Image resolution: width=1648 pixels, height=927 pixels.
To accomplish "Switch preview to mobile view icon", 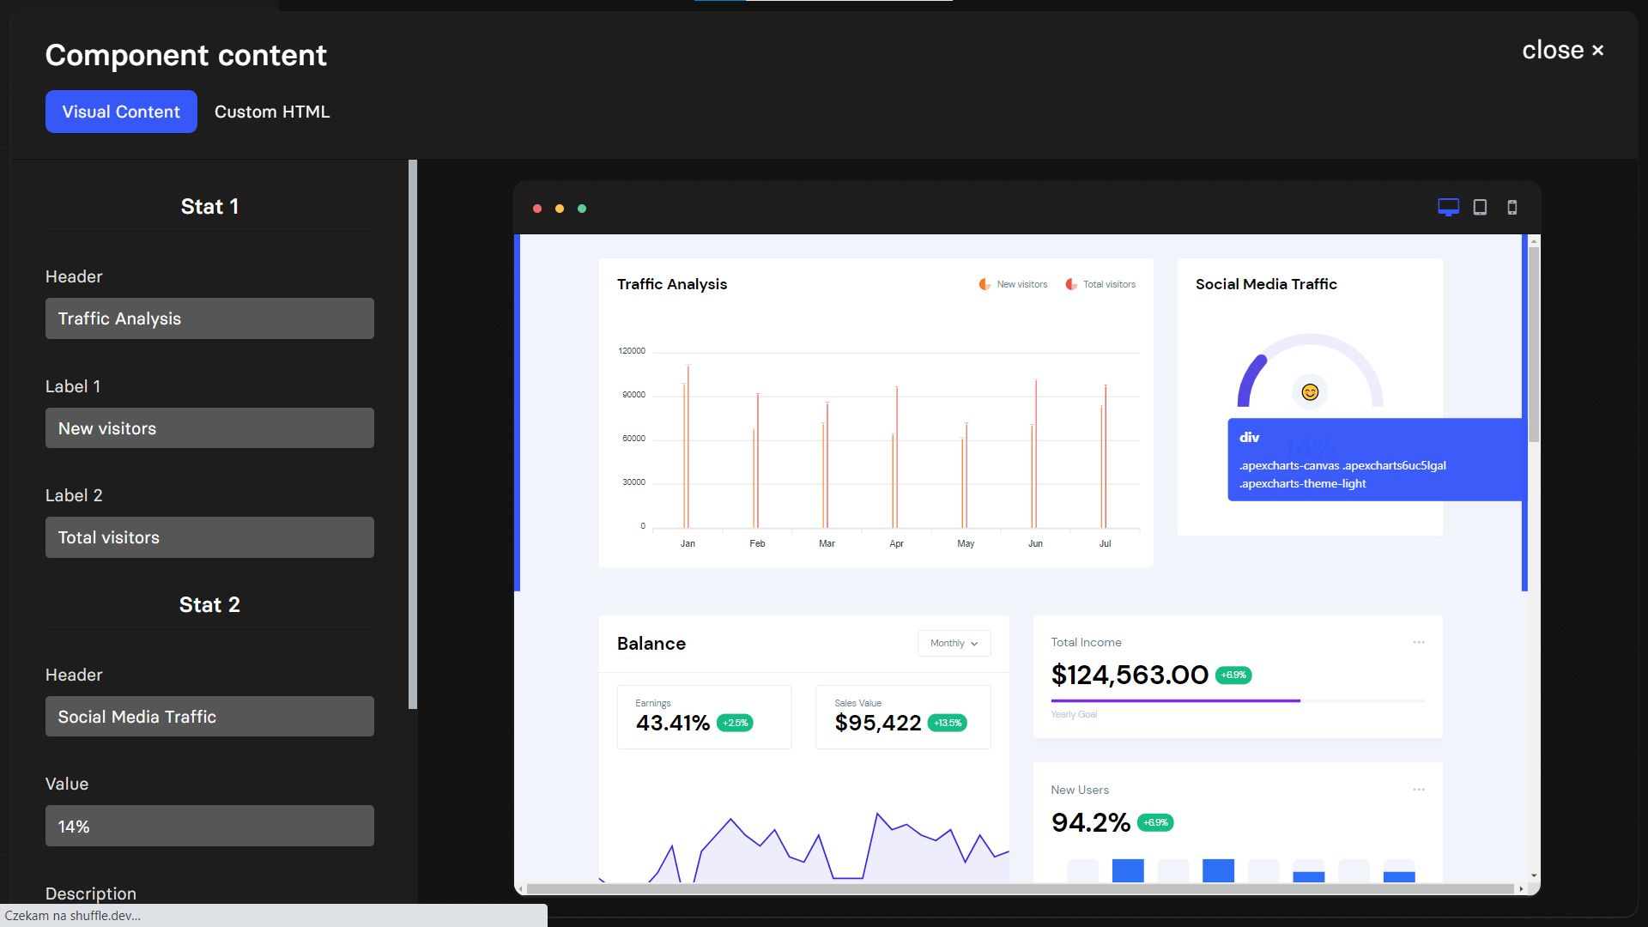I will point(1512,208).
